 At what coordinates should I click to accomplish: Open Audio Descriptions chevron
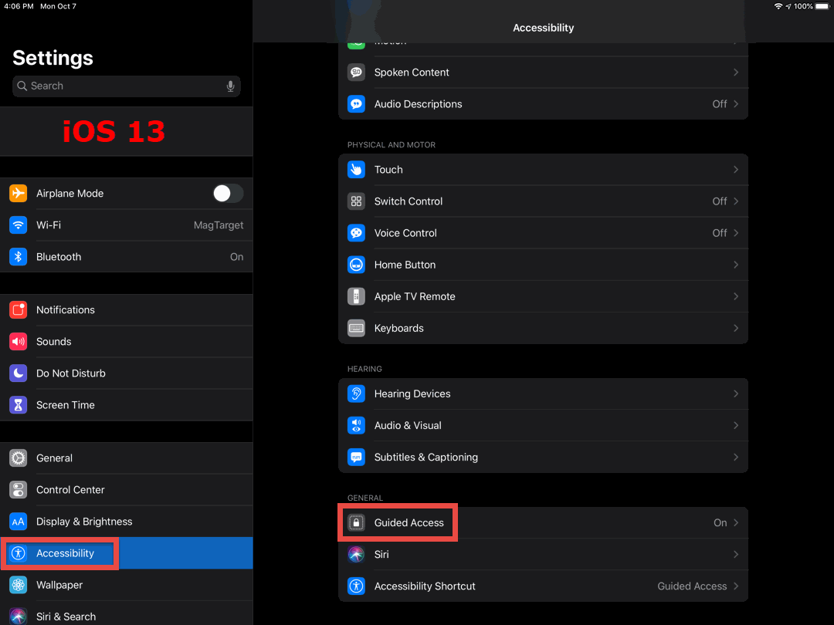click(x=736, y=104)
